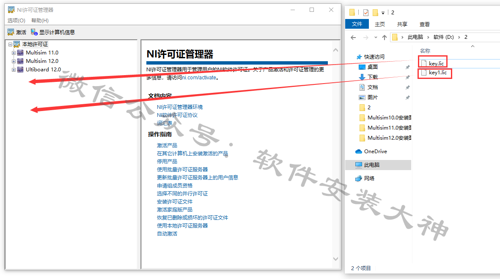Open the 共享 tab in Explorer
The width and height of the screenshot is (500, 279).
click(402, 24)
